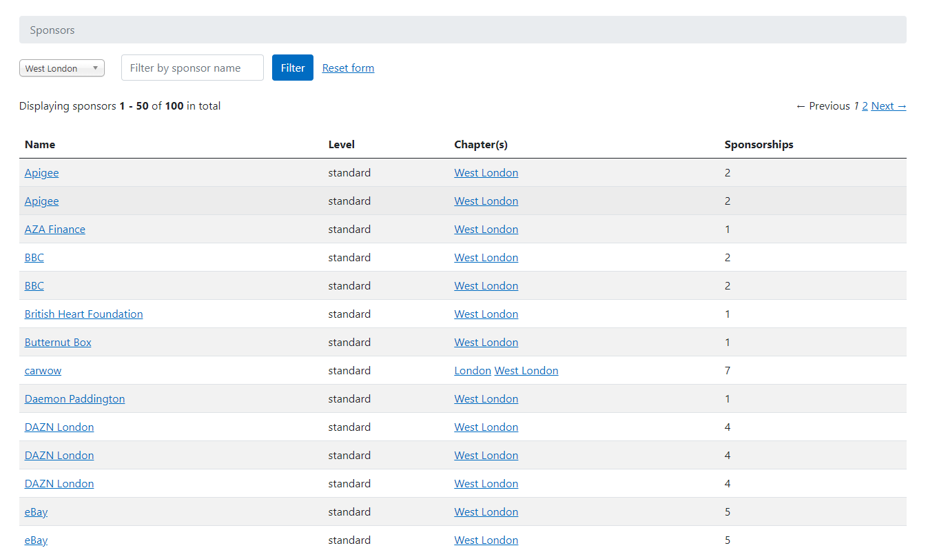Click the Filter by sponsor name field

point(192,68)
